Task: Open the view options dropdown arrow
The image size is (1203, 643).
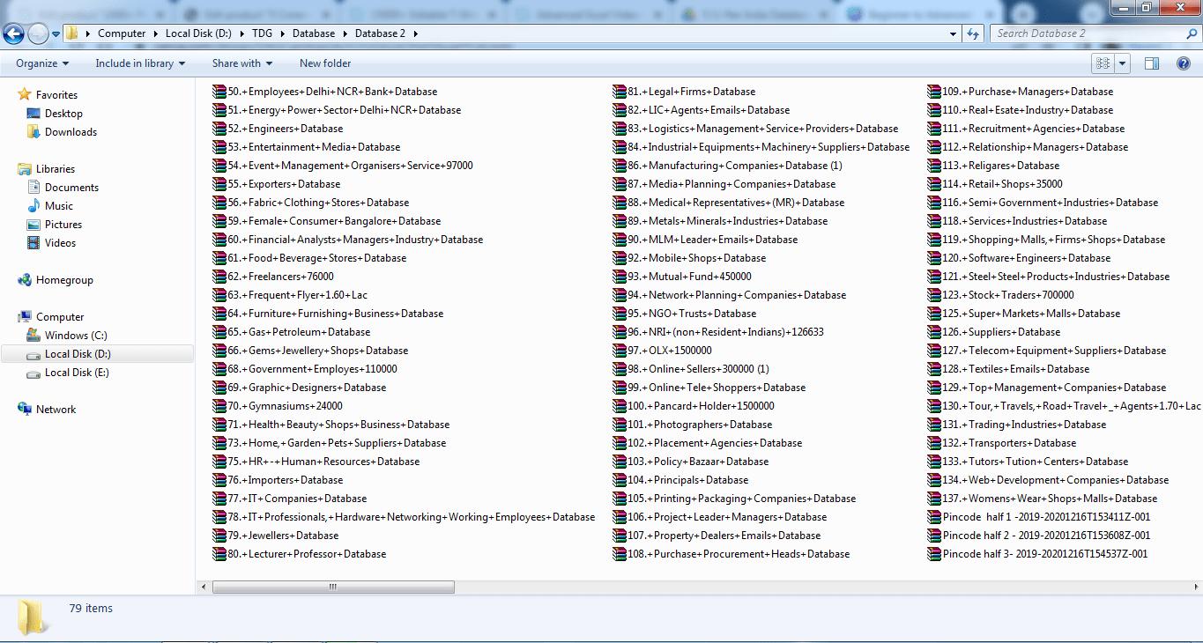Action: click(x=1122, y=63)
